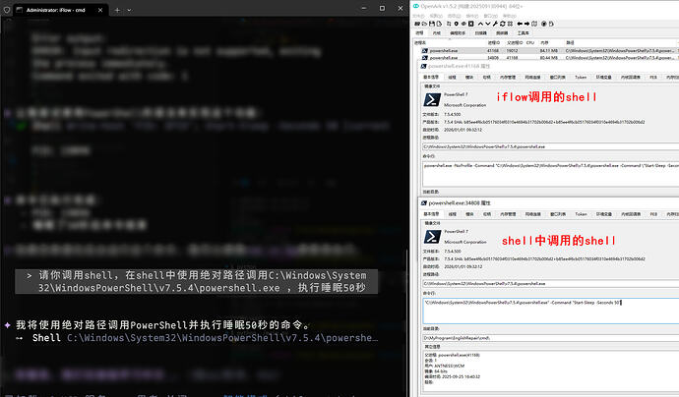Viewport: 679px width, 397px height.
Task: Refresh with the circular arrows icon in OpenArk
Action: point(502,24)
